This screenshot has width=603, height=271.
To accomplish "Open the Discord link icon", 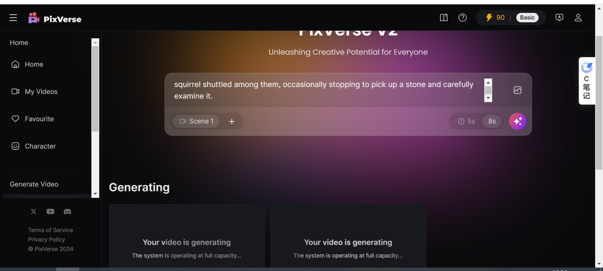I will (x=67, y=212).
